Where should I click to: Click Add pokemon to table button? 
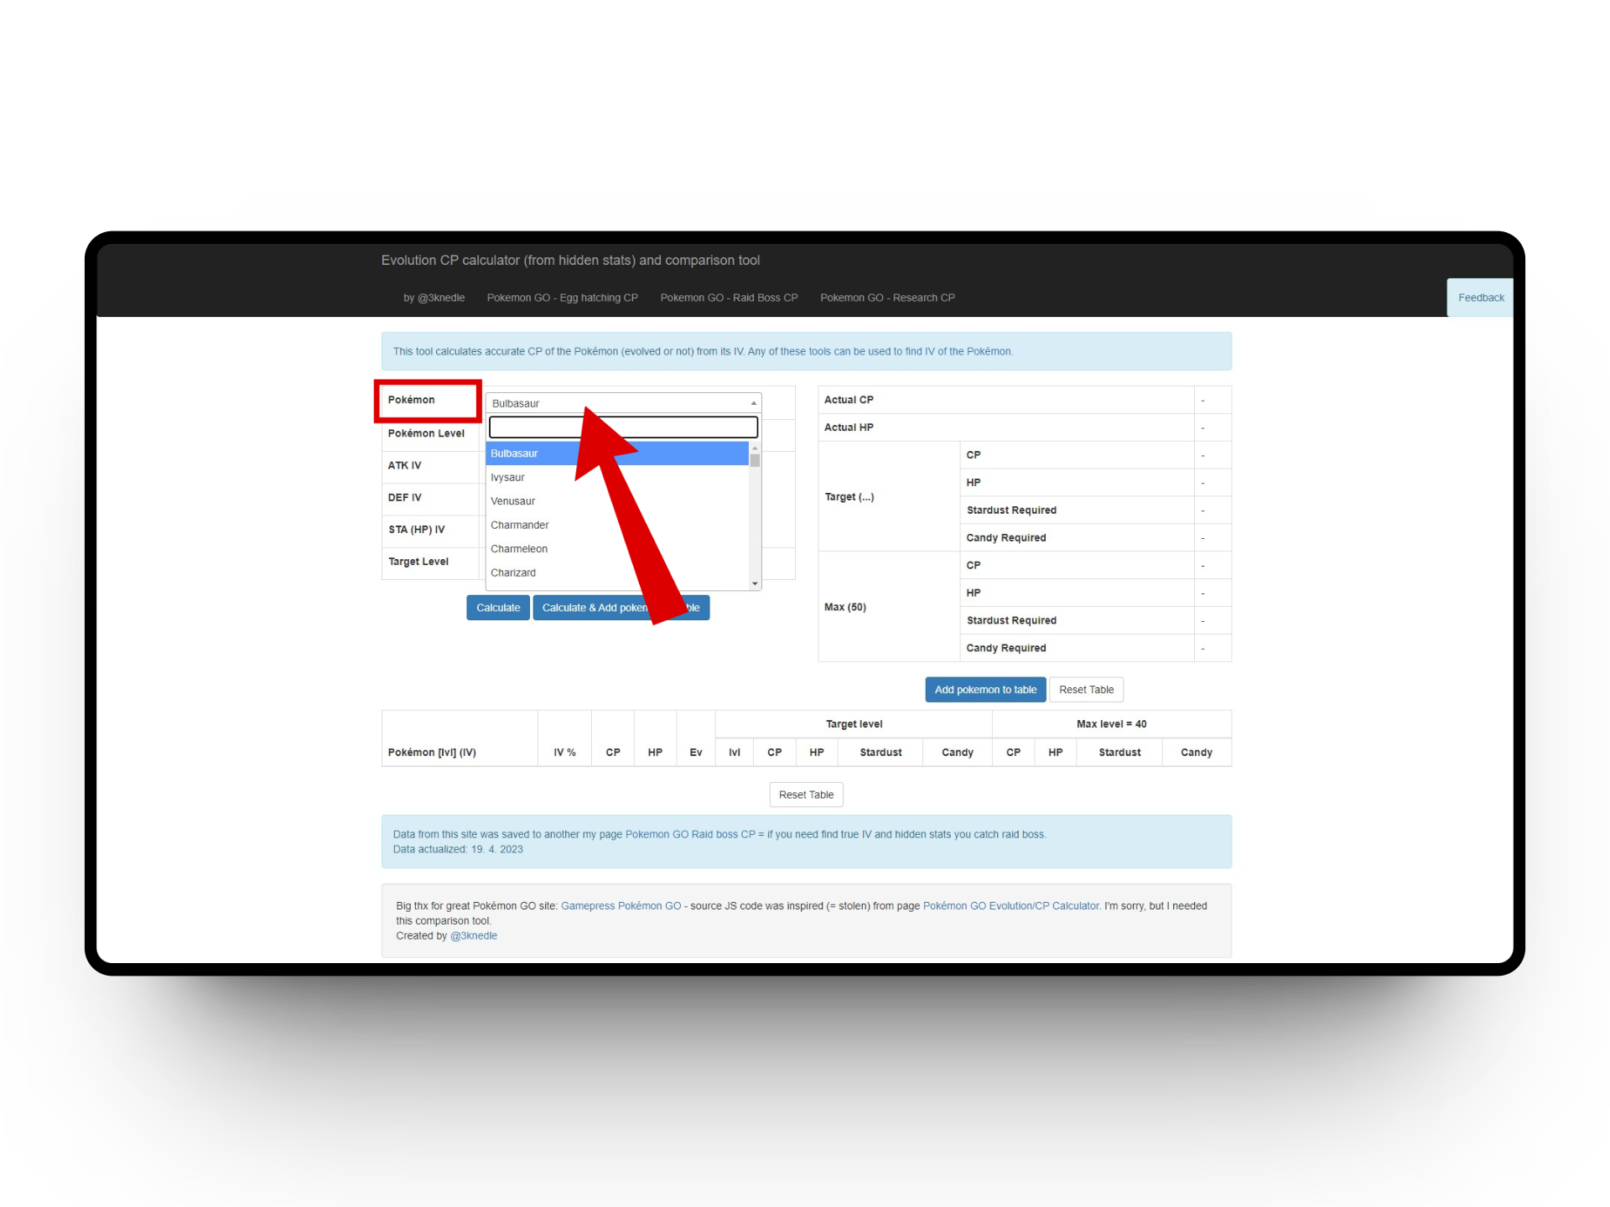click(x=985, y=690)
